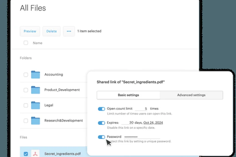Check the Accounting folder checkbox

coord(26,75)
